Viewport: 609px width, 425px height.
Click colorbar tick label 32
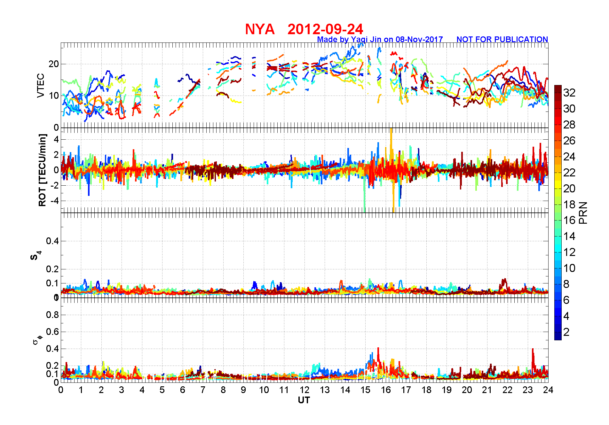[569, 93]
